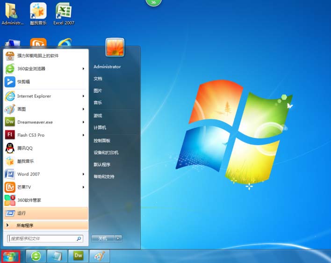Viewport: 331px width, 263px height.
Task: Launch 画图 (Paint) from the Start menu
Action: pyautogui.click(x=46, y=109)
